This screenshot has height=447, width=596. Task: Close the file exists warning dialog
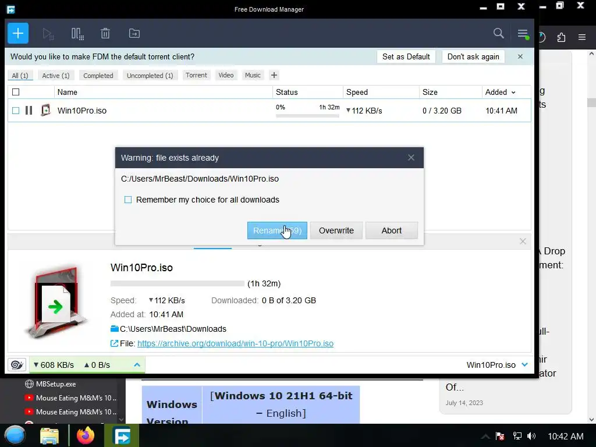(411, 158)
